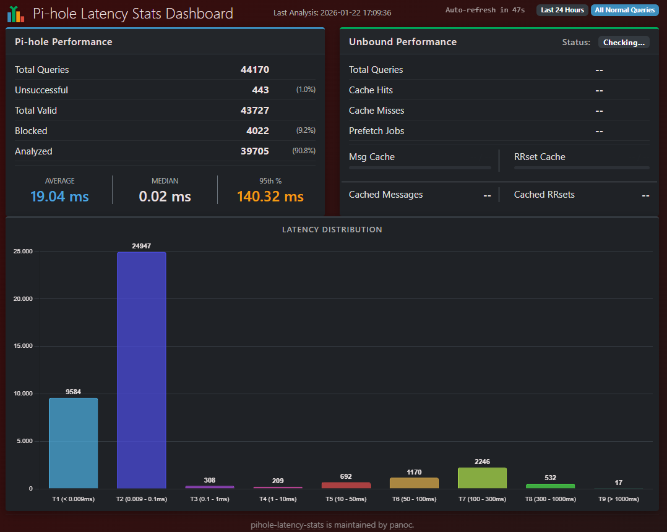
Task: Click the Pi-hole dashboard logo icon
Action: point(16,14)
